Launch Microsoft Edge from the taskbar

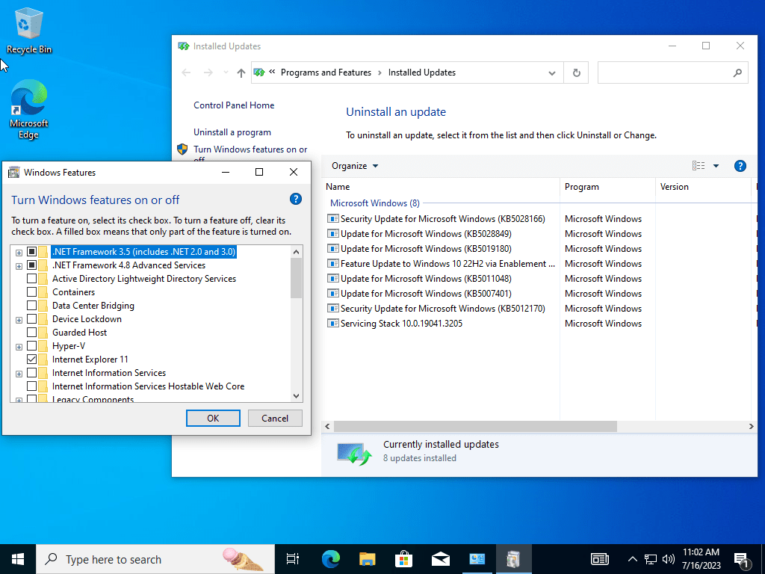(331, 559)
